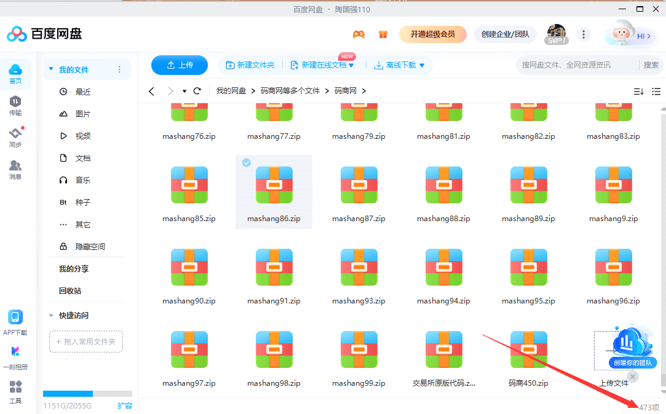Select 视频 in the file categories
The image size is (666, 414).
pos(82,136)
